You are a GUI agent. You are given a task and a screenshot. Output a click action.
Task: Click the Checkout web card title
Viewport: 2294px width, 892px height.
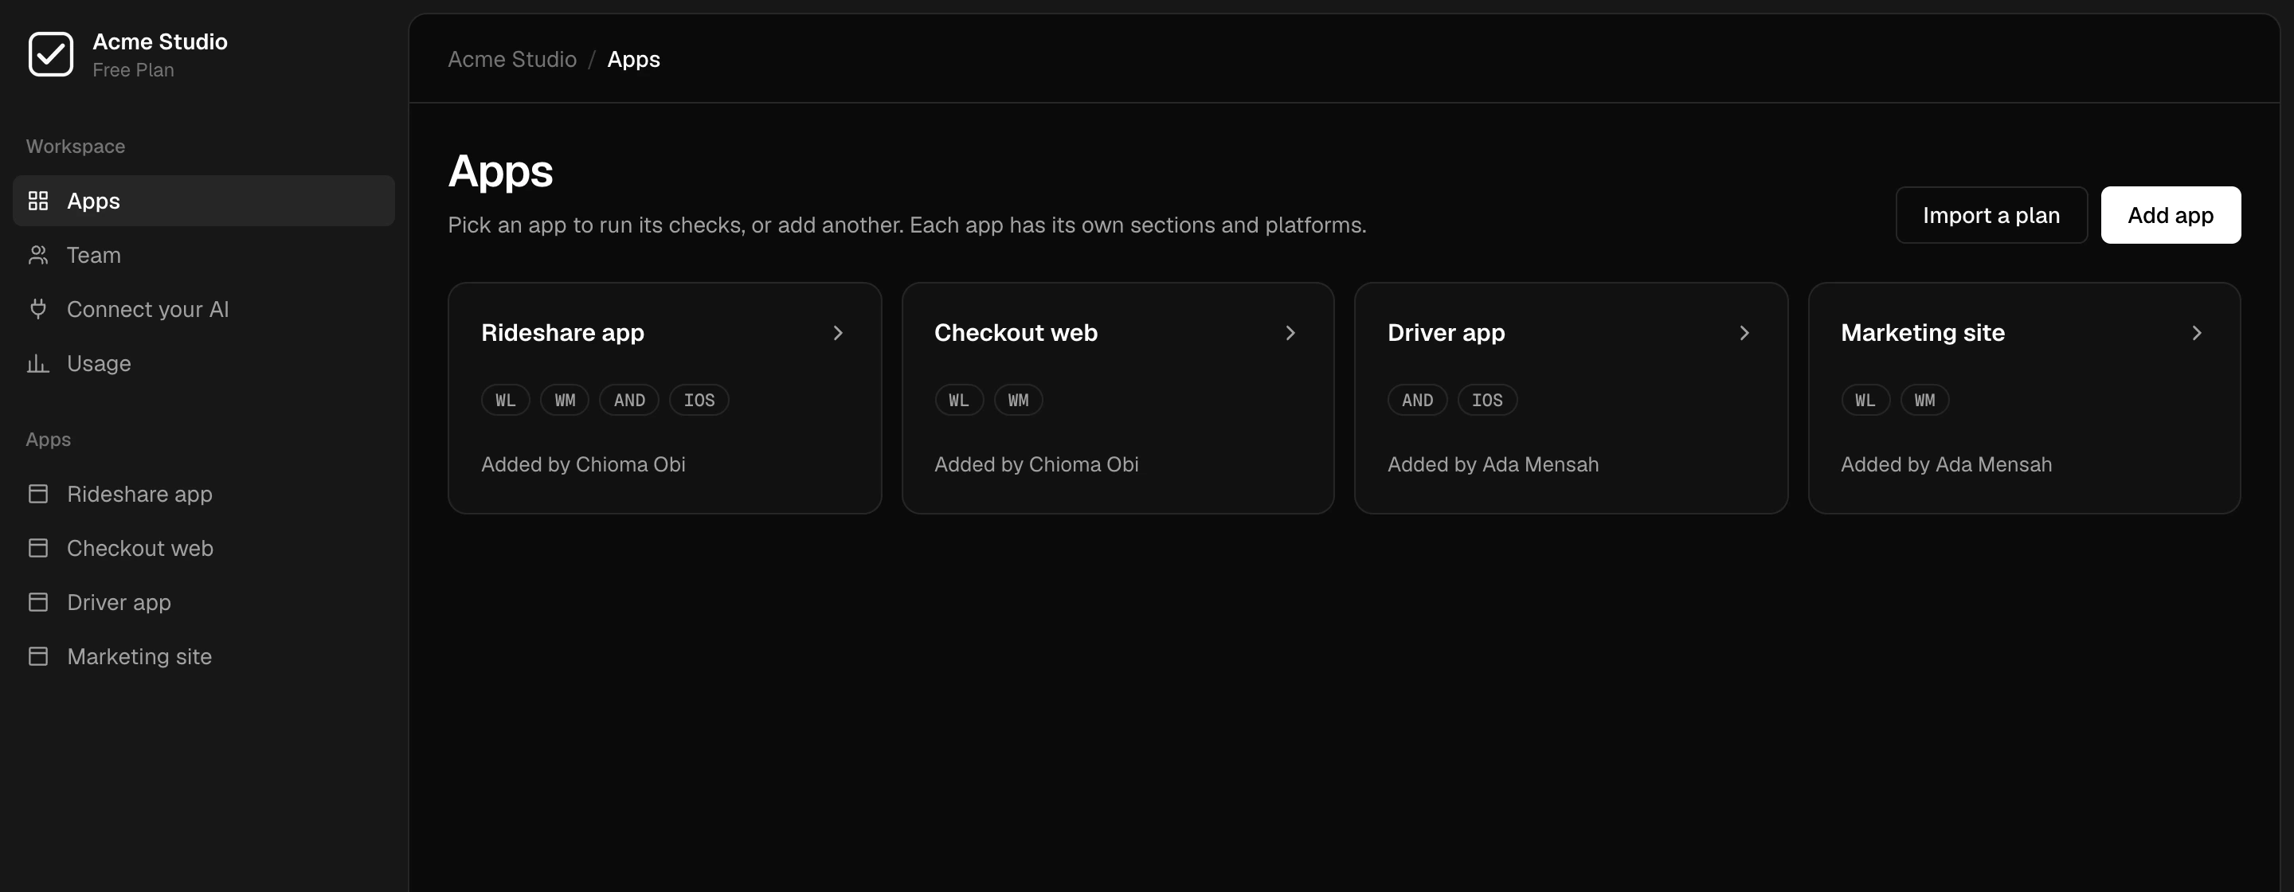click(1016, 333)
